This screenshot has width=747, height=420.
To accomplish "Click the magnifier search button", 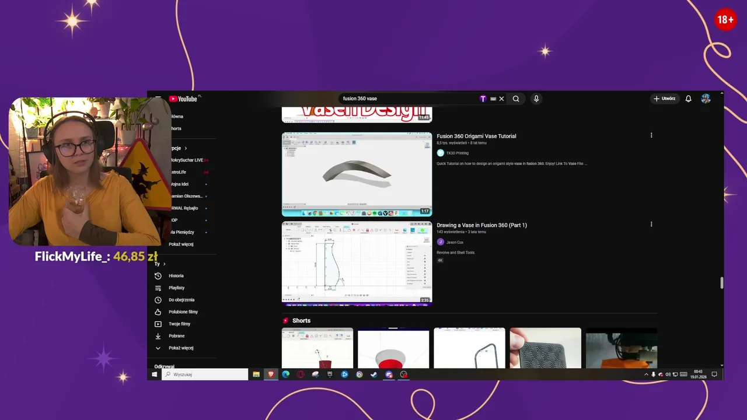I will (516, 99).
